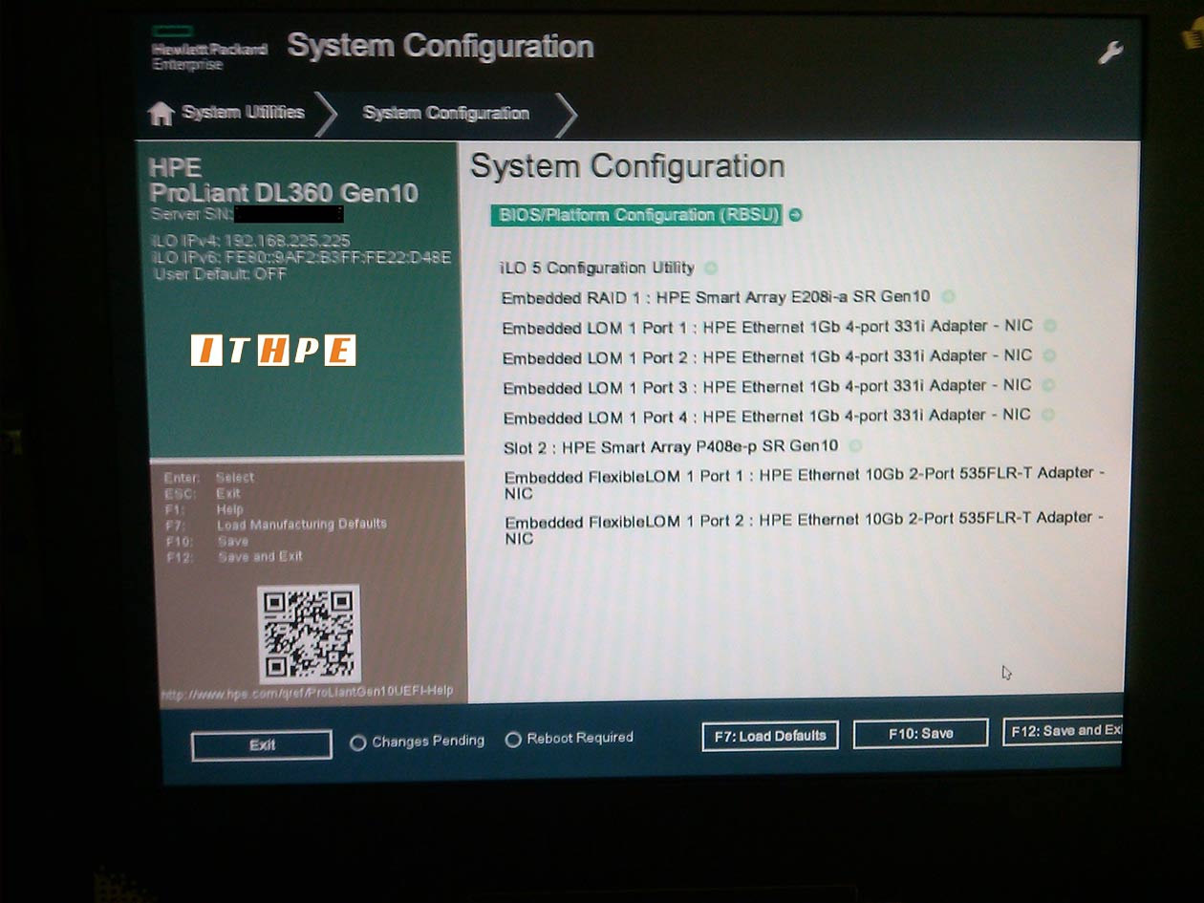Click F12: Save and Exit button
Image resolution: width=1204 pixels, height=903 pixels.
pos(1063,731)
